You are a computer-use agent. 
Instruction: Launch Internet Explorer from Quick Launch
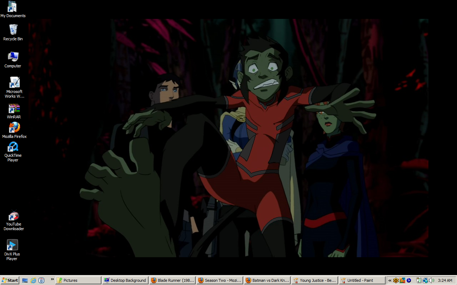coord(33,280)
